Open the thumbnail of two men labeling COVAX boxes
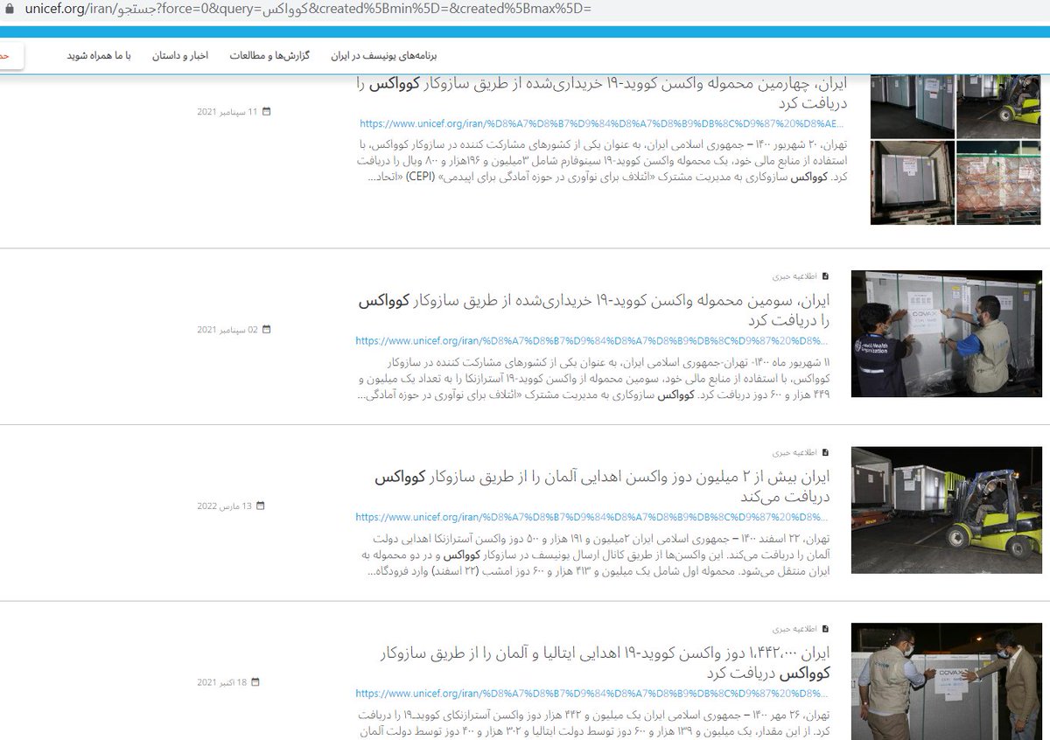 [947, 333]
